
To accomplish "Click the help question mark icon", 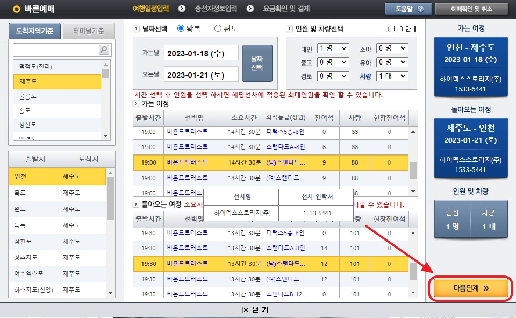I will tap(420, 9).
